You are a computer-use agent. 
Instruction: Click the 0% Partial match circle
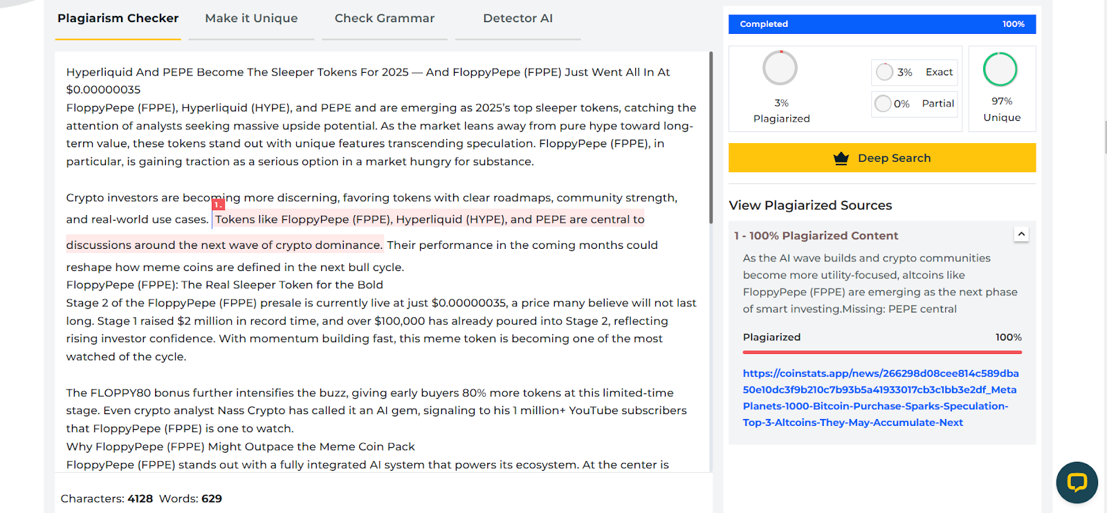(883, 104)
